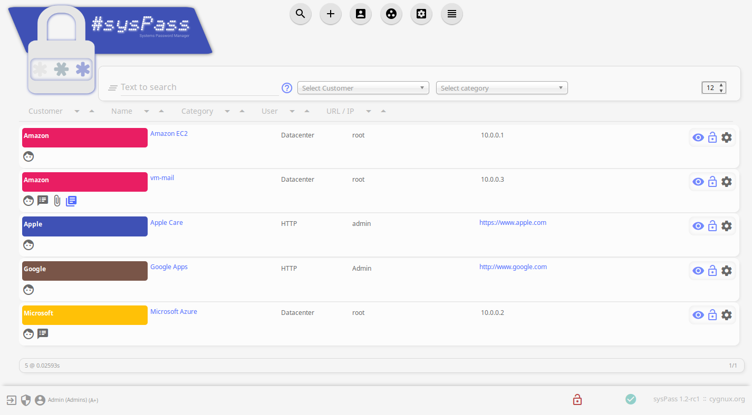
Task: Show password with eye icon for Amazon EC2
Action: coord(698,137)
